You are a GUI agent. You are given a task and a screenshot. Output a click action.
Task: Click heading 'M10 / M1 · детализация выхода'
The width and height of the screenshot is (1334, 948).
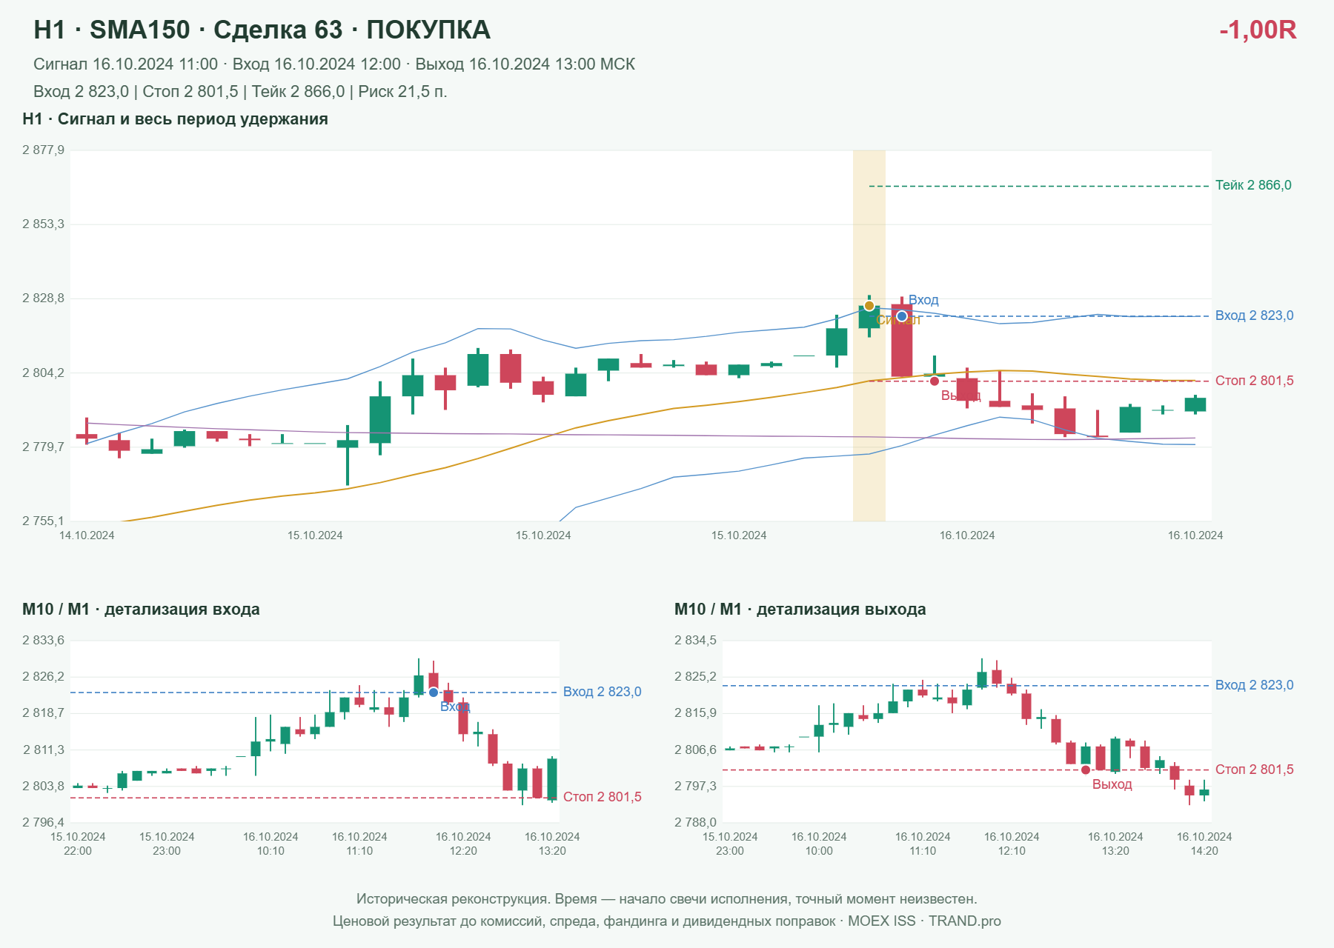(800, 610)
